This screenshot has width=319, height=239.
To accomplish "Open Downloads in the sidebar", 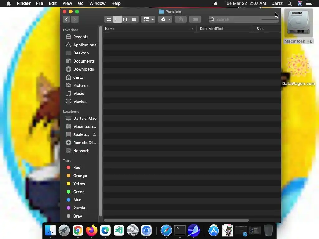I will [x=80, y=69].
